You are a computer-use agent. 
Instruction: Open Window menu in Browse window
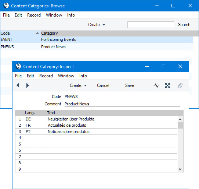coord(54,15)
